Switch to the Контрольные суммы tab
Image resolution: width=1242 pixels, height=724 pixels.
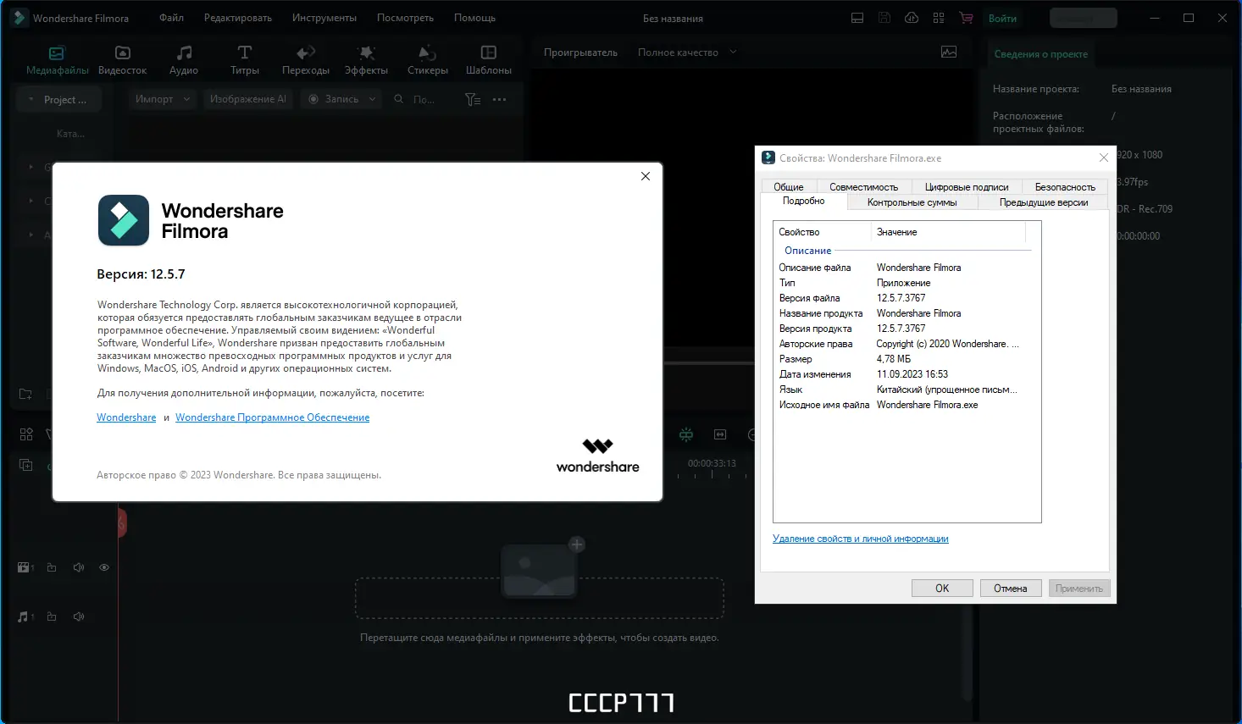[912, 202]
